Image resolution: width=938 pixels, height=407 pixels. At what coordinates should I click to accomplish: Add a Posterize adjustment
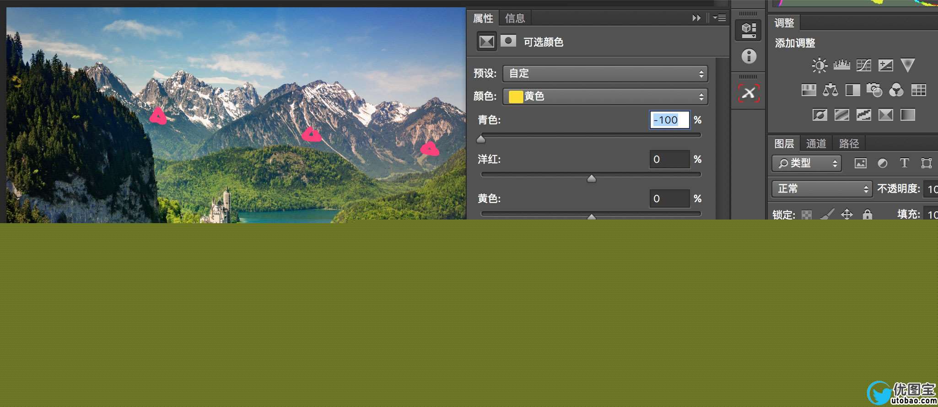click(841, 114)
